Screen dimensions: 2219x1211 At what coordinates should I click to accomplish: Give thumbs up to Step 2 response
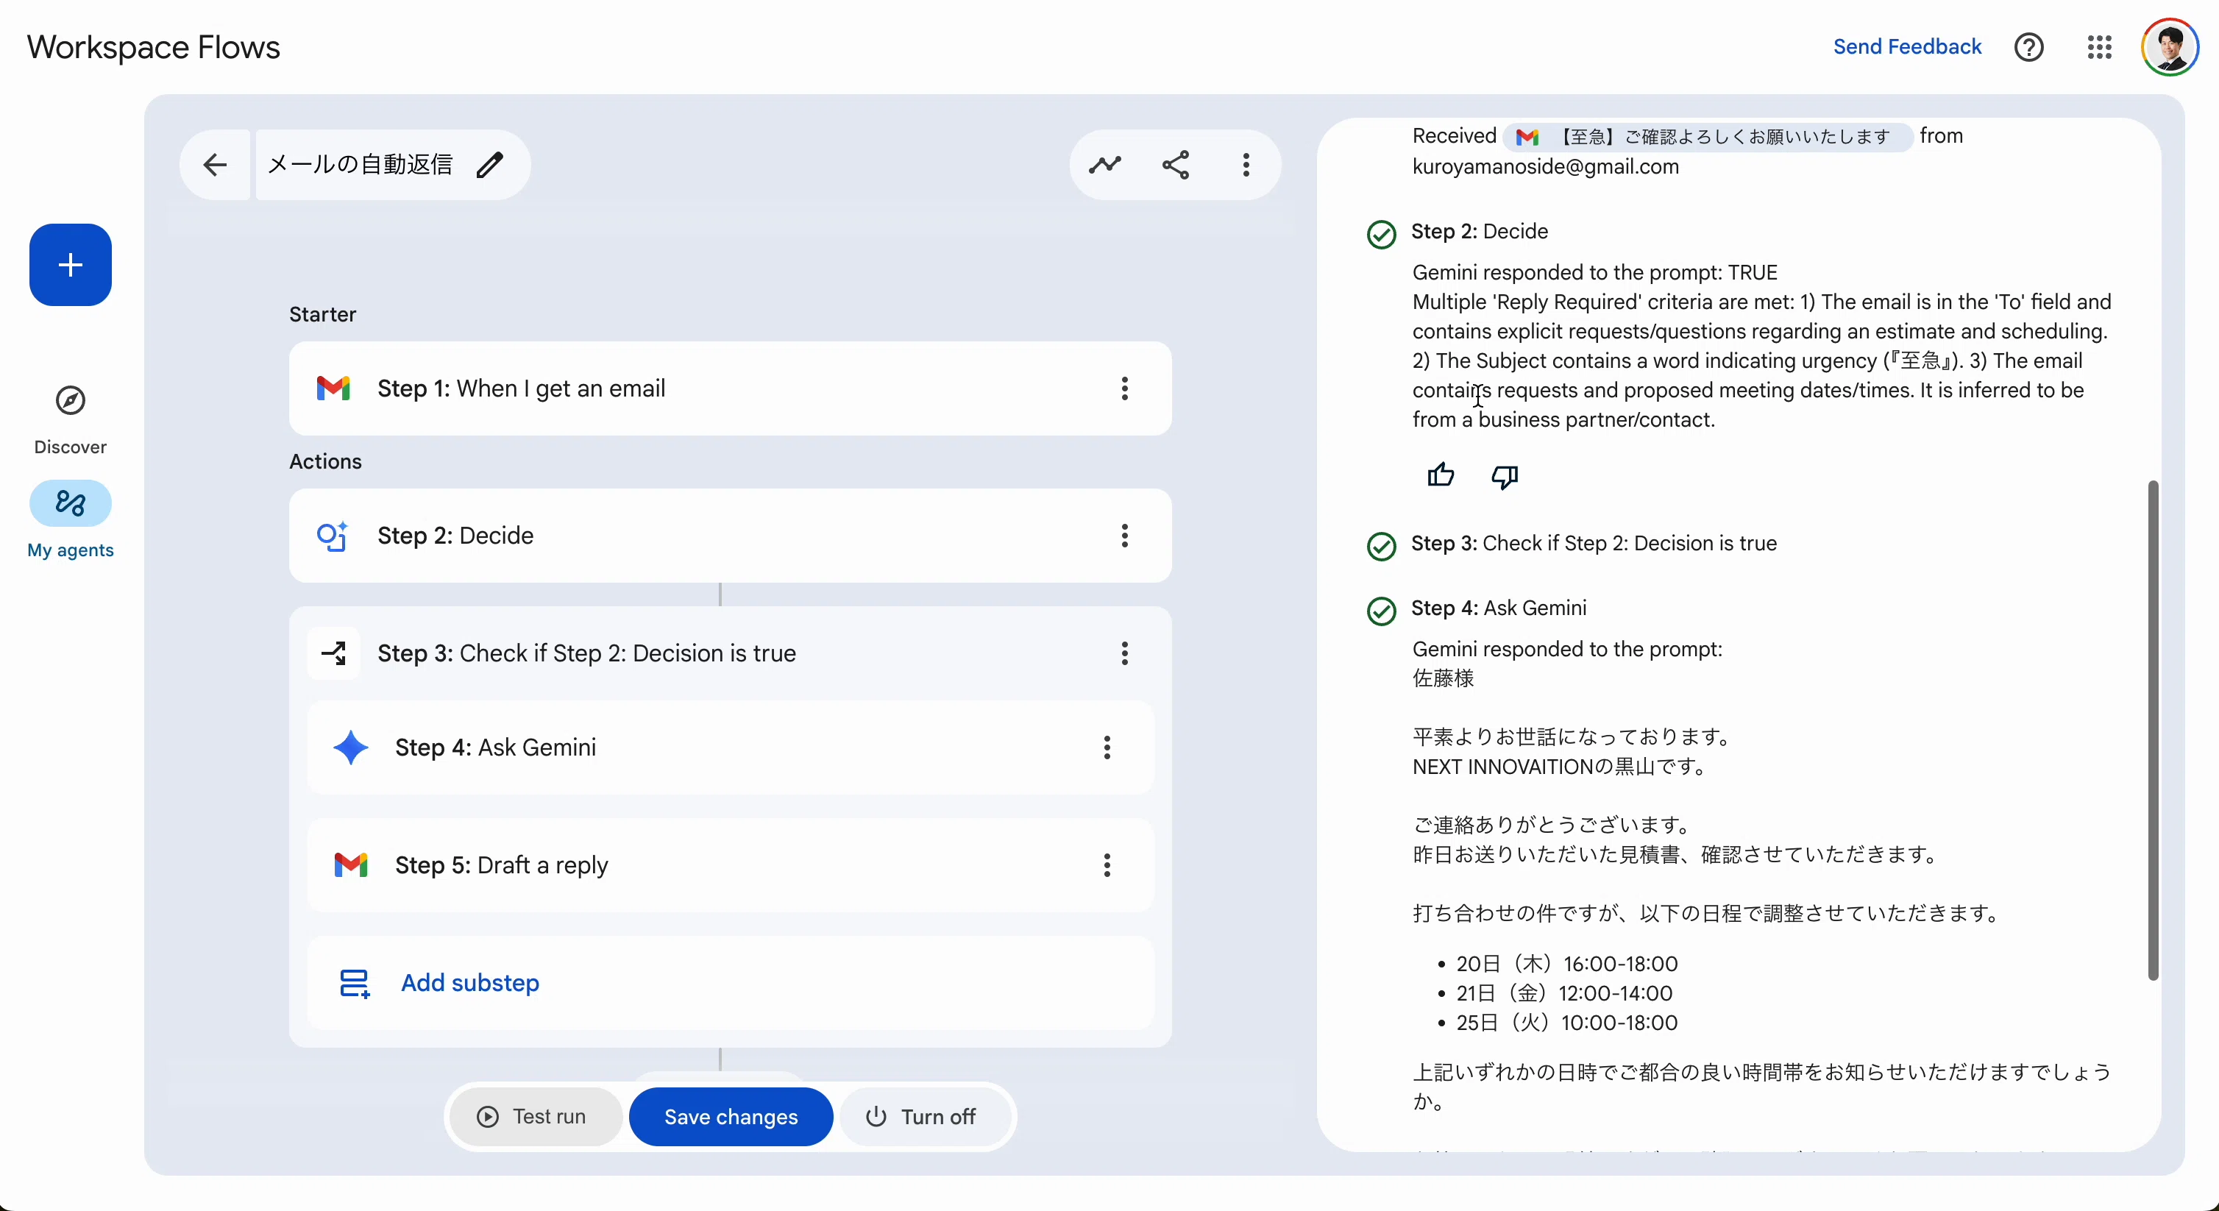tap(1441, 475)
